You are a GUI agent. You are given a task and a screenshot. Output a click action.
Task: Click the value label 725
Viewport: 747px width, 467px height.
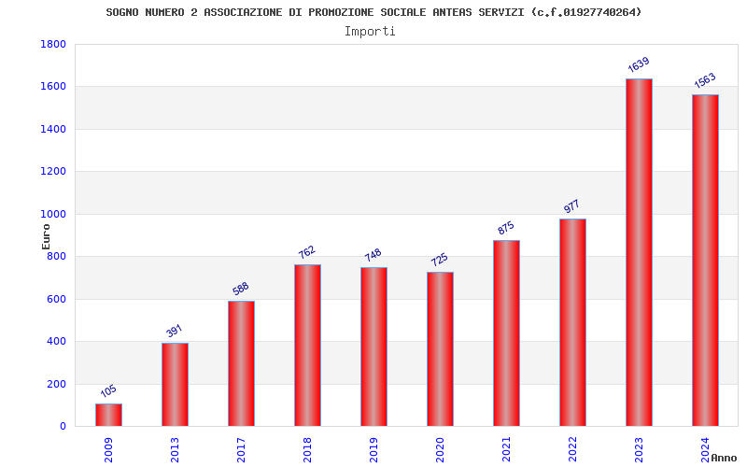tap(439, 260)
